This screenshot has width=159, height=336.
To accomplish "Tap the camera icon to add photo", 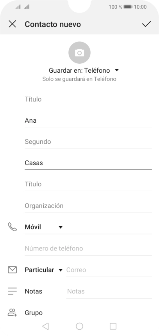I will coord(80,52).
